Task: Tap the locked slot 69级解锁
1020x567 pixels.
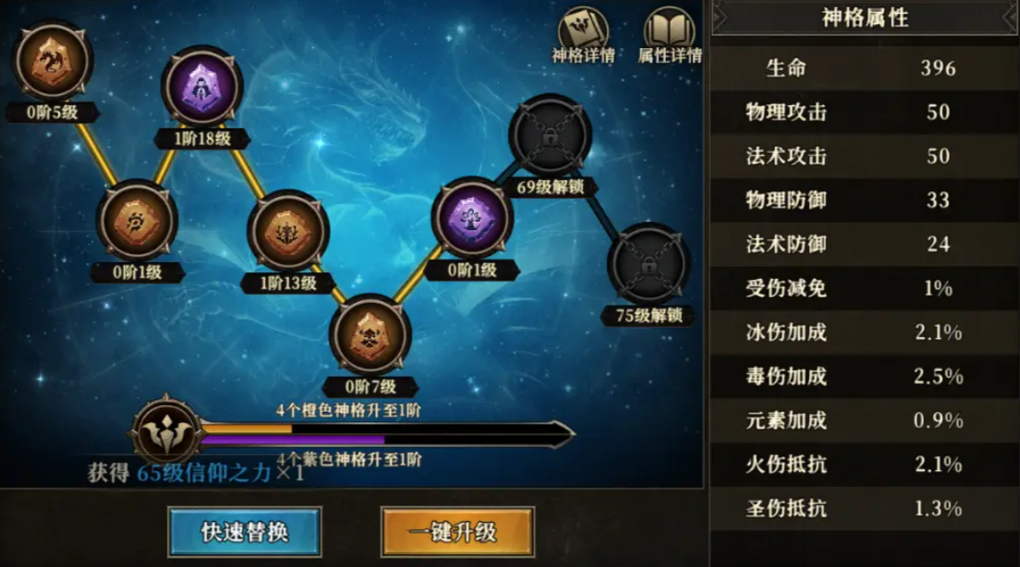Action: (x=551, y=135)
